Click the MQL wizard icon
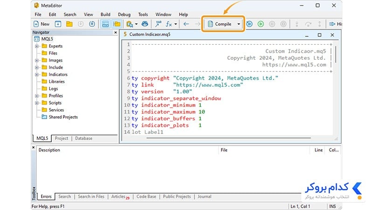 point(130,24)
